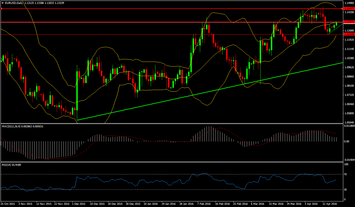Screen dimensions: 355x207
Task: Click the 15 Mar 2016 date label
Action: [x=276, y=204]
